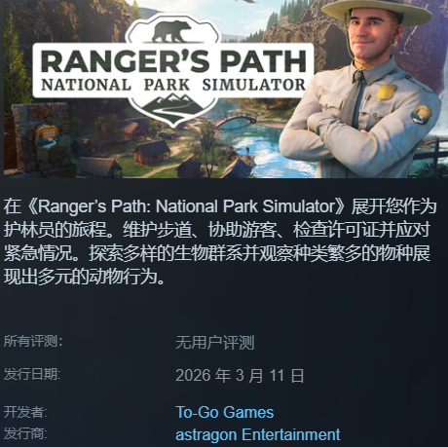Click the ranger's wide-brim hat
448x447 pixels.
(376, 11)
